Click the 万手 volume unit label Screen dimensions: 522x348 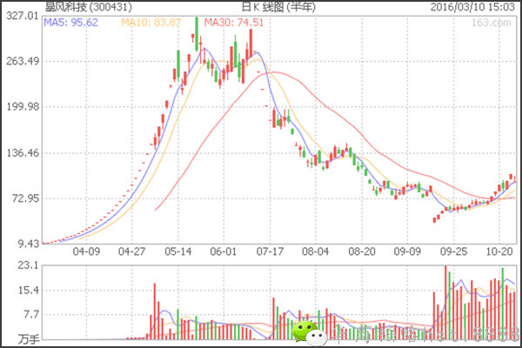[29, 339]
